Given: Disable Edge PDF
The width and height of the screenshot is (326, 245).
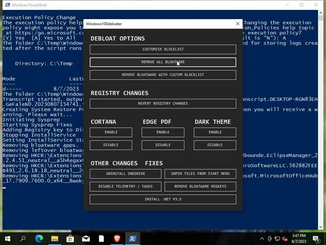Looking at the screenshot, I should click(x=163, y=145).
